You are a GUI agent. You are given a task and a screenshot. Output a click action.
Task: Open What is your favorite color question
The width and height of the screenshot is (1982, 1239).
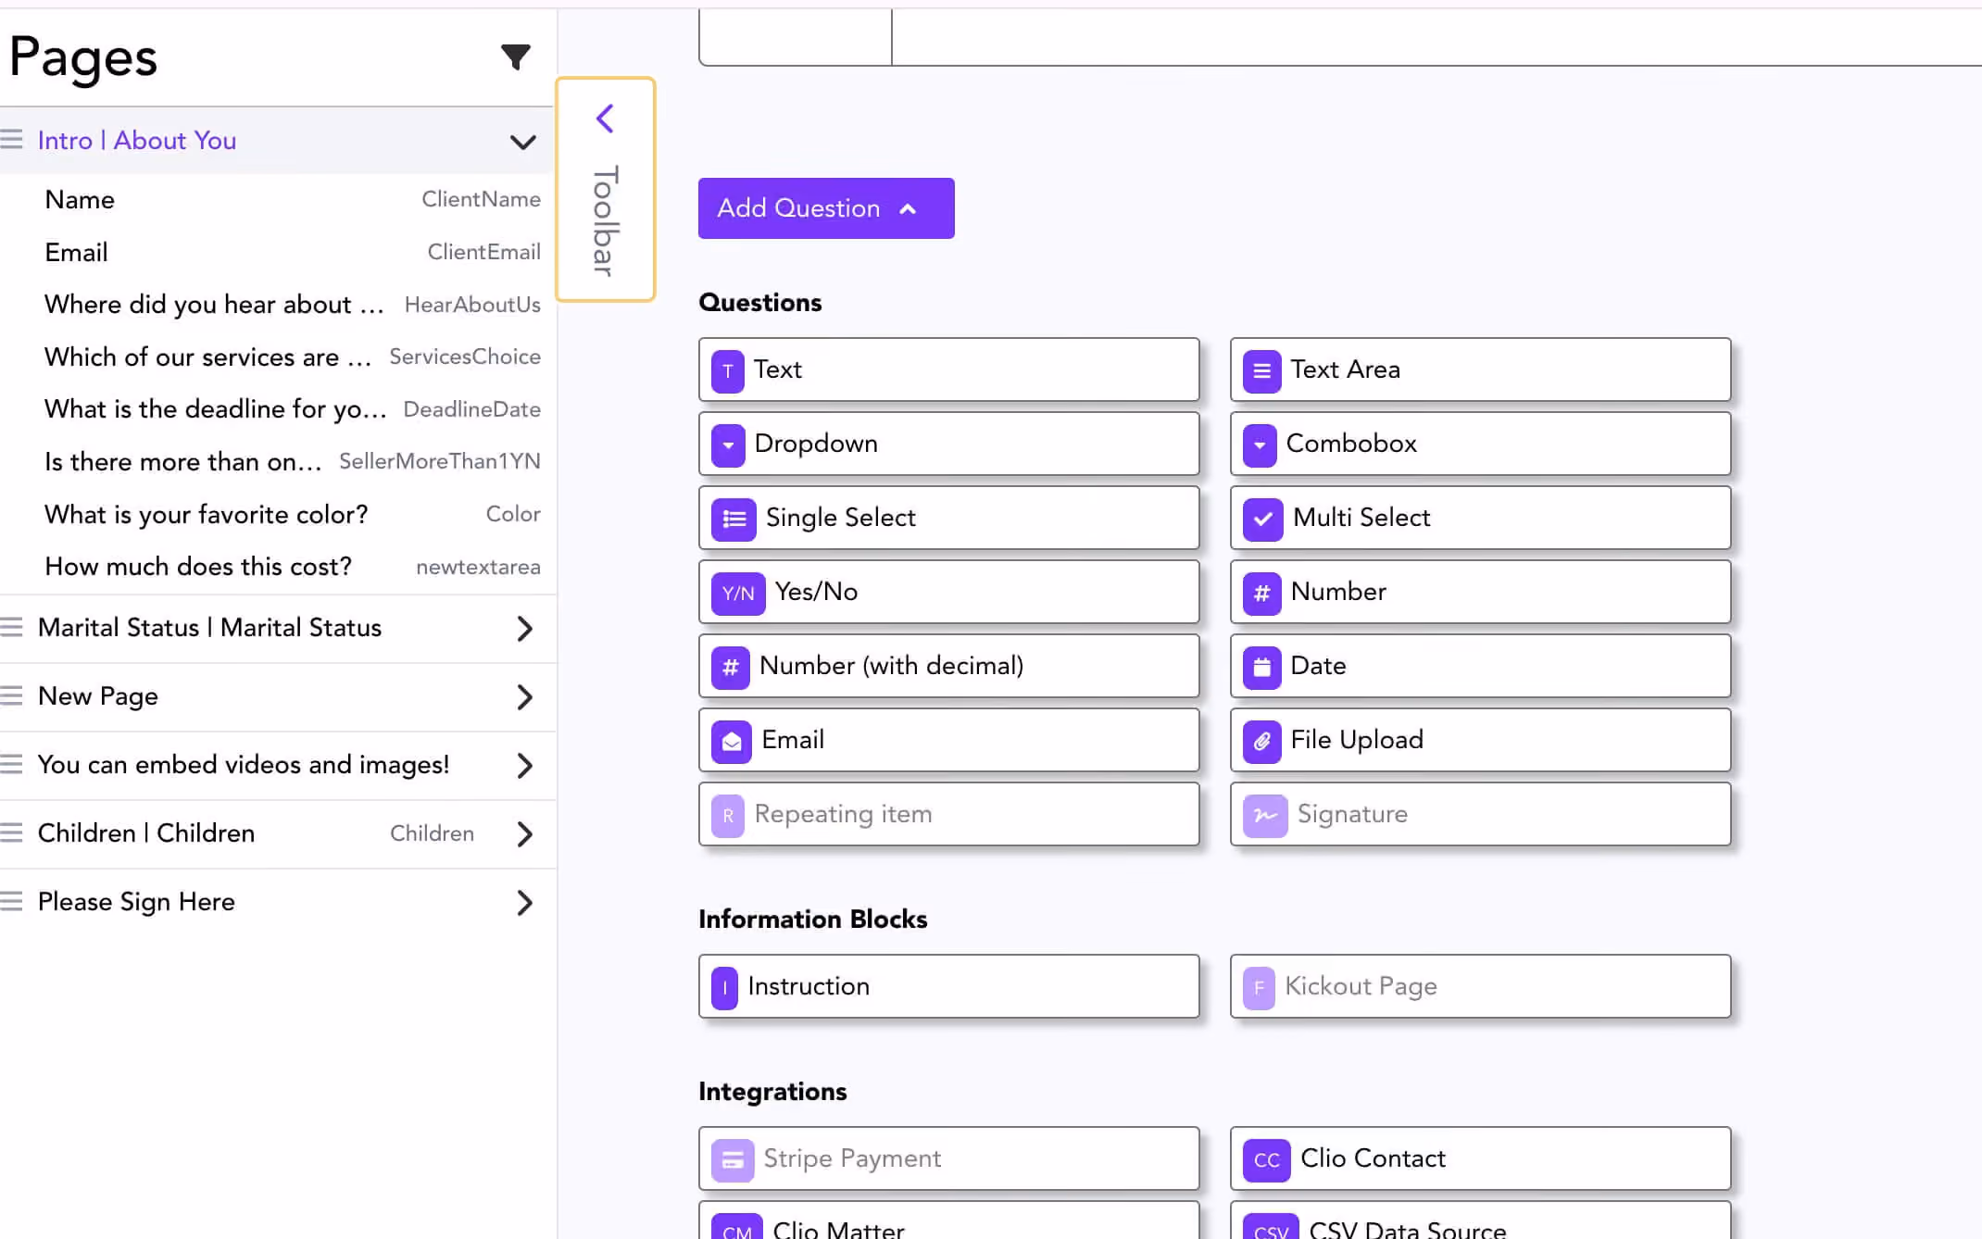293,515
